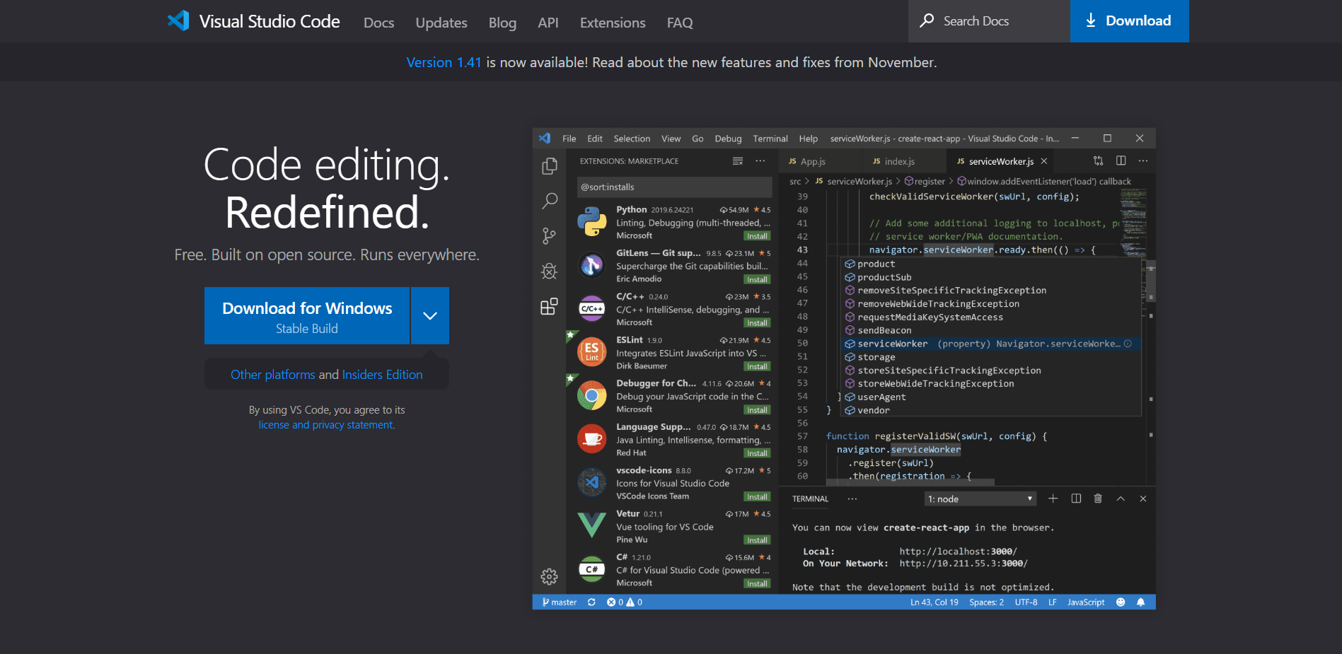Select the Extensions icon in activity bar
The height and width of the screenshot is (654, 1342).
click(549, 306)
